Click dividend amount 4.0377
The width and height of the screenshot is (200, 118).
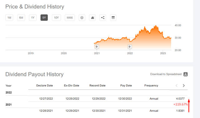tap(180, 99)
